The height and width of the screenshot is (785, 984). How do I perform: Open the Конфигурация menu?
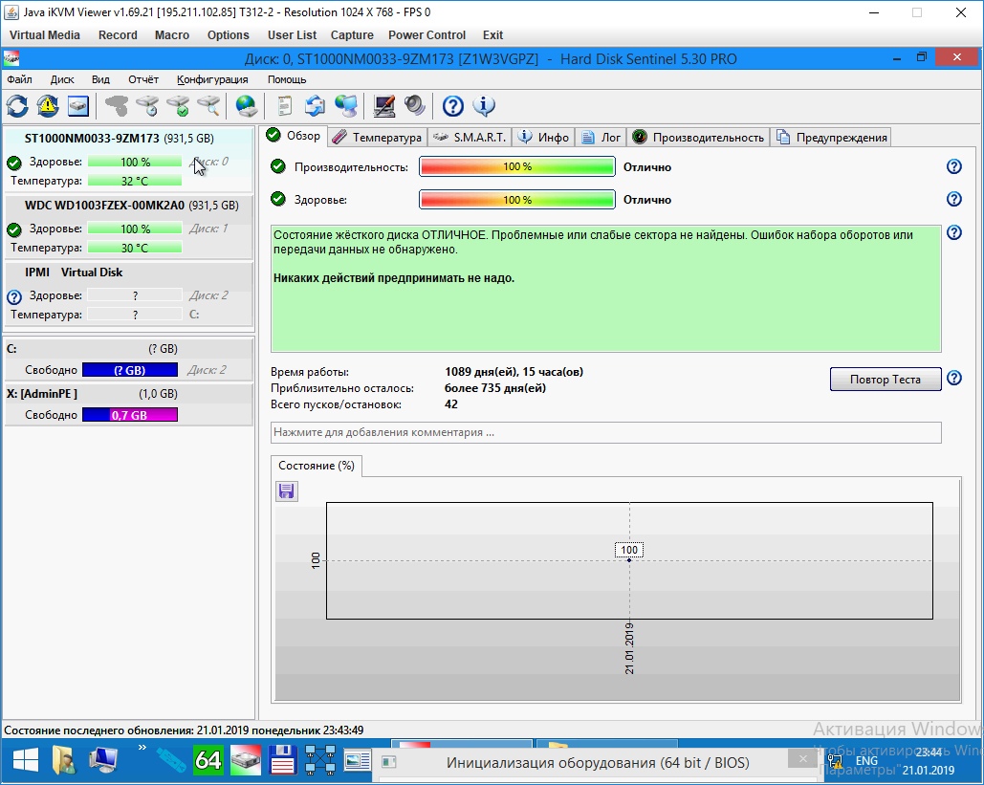point(212,79)
